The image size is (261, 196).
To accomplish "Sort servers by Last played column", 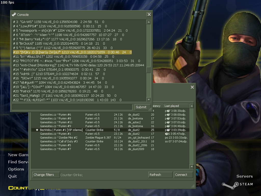I will click(x=176, y=106).
